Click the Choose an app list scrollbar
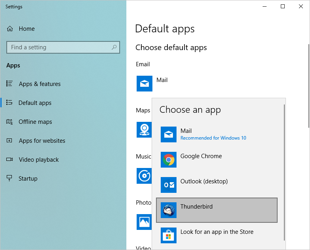 [284, 158]
